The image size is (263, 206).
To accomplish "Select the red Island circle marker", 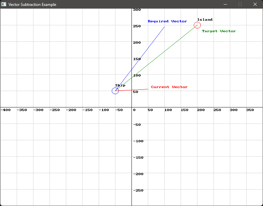I will (197, 25).
